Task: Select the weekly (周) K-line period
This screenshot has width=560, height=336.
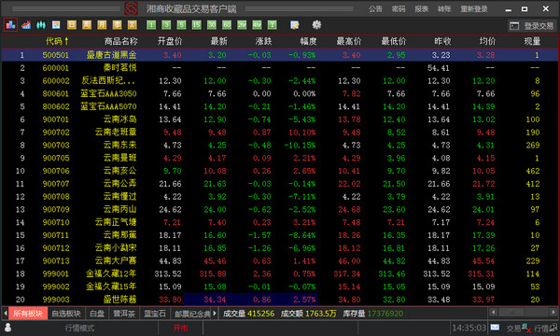Action: (87, 24)
